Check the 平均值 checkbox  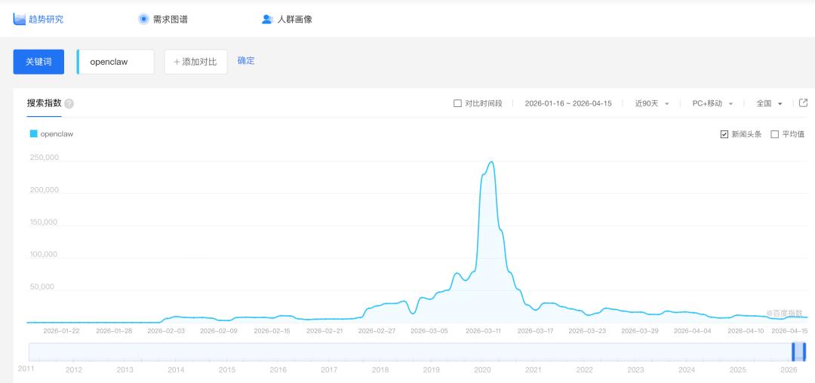click(774, 134)
